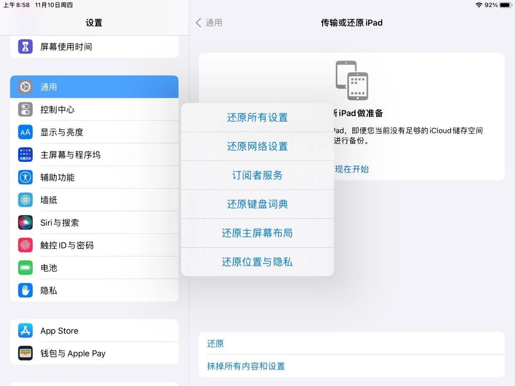Click the App Store icon
This screenshot has width=515, height=386.
[25, 331]
